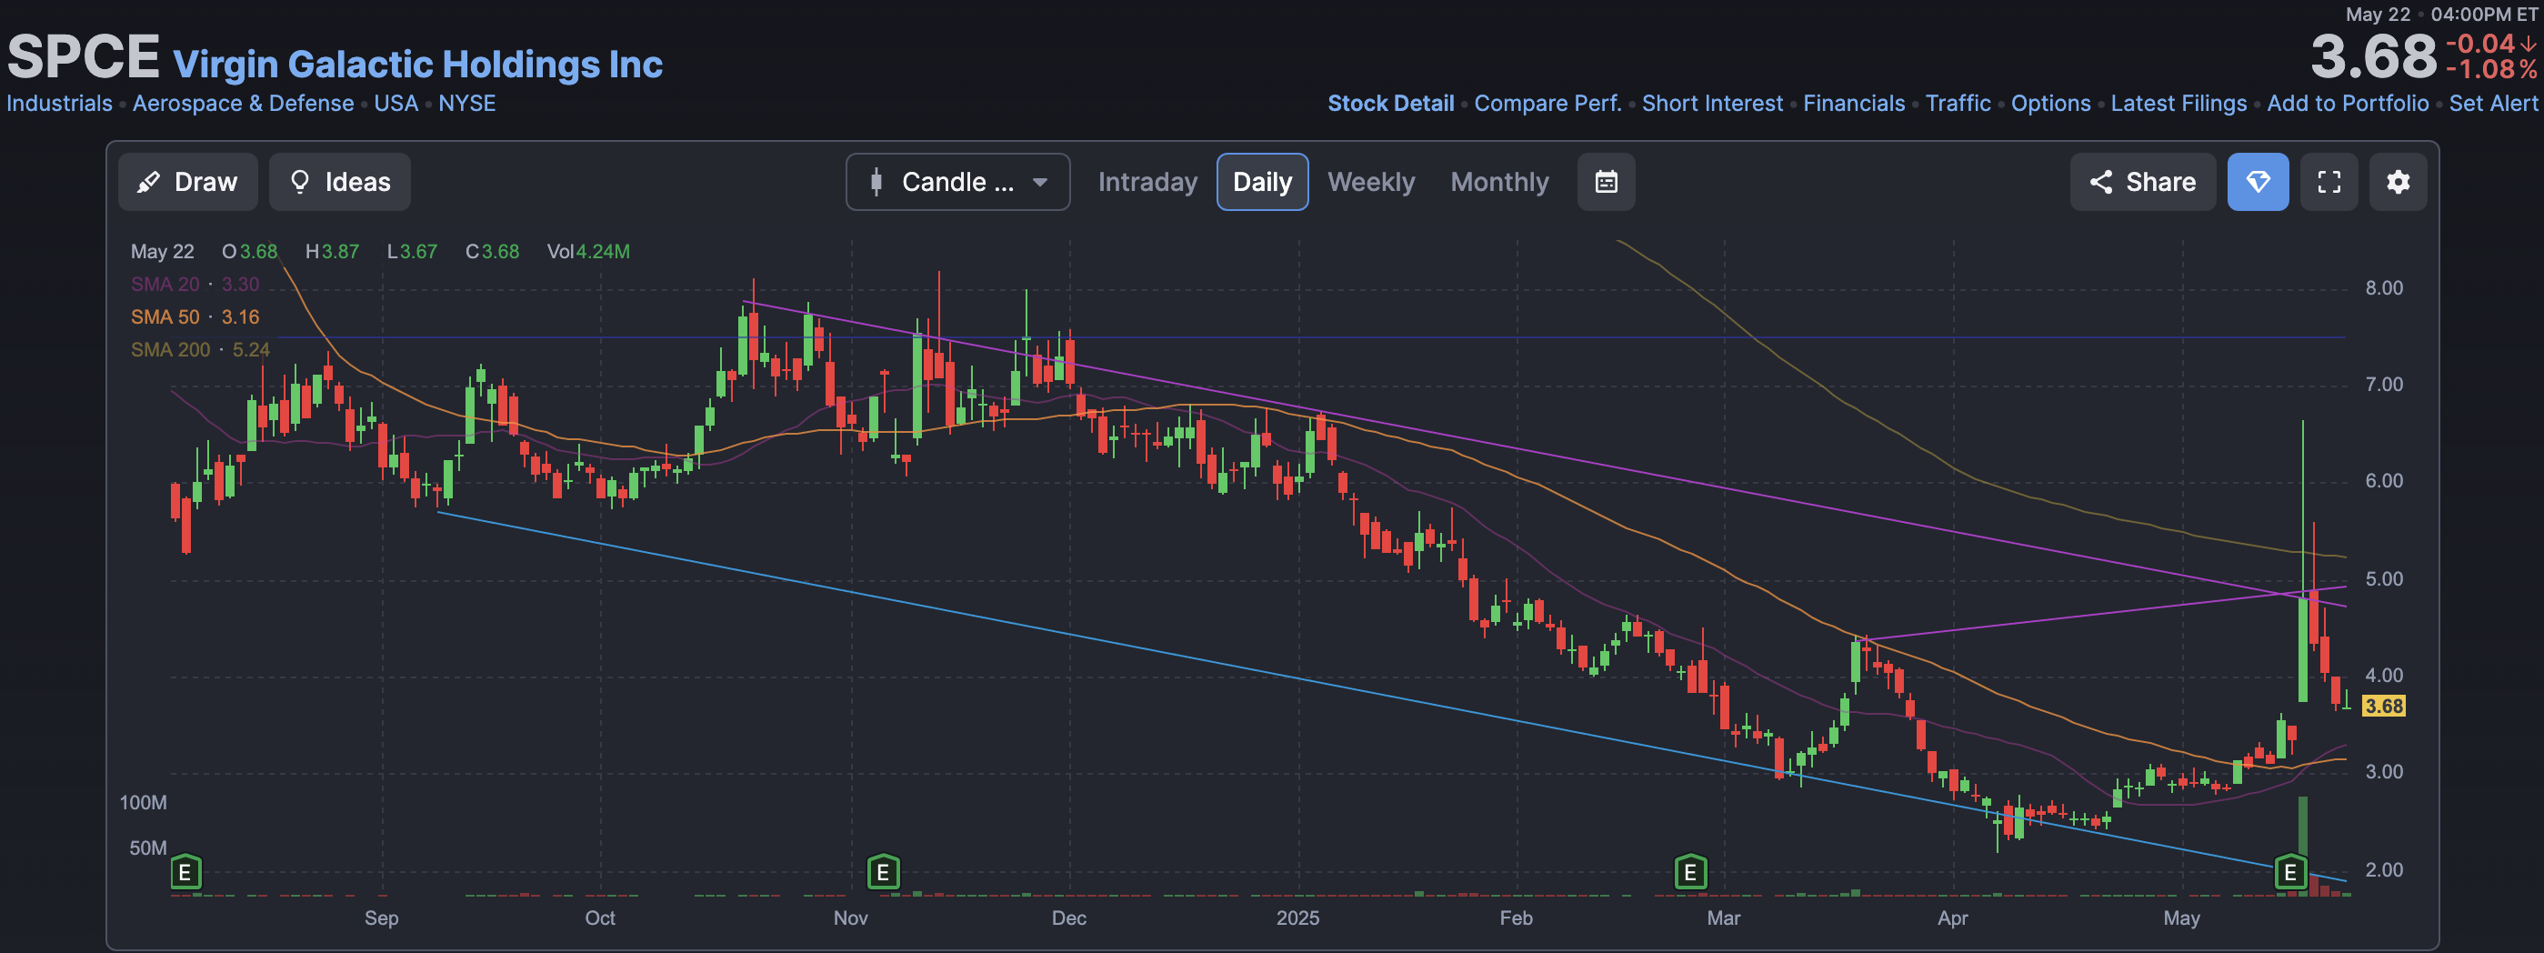Click the SPCE ticker symbol
The image size is (2544, 953).
[83, 57]
